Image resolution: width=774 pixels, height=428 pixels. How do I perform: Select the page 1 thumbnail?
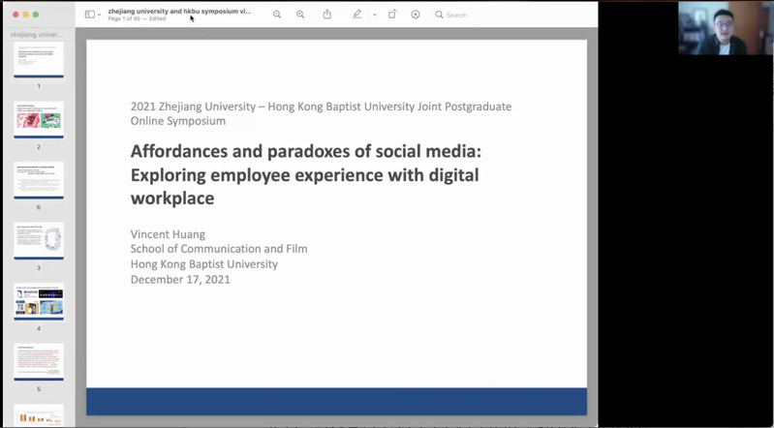[x=39, y=60]
